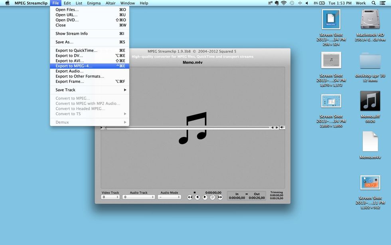391x245 pixels.
Task: Open Spotlight search magnifier
Action: click(373, 3)
